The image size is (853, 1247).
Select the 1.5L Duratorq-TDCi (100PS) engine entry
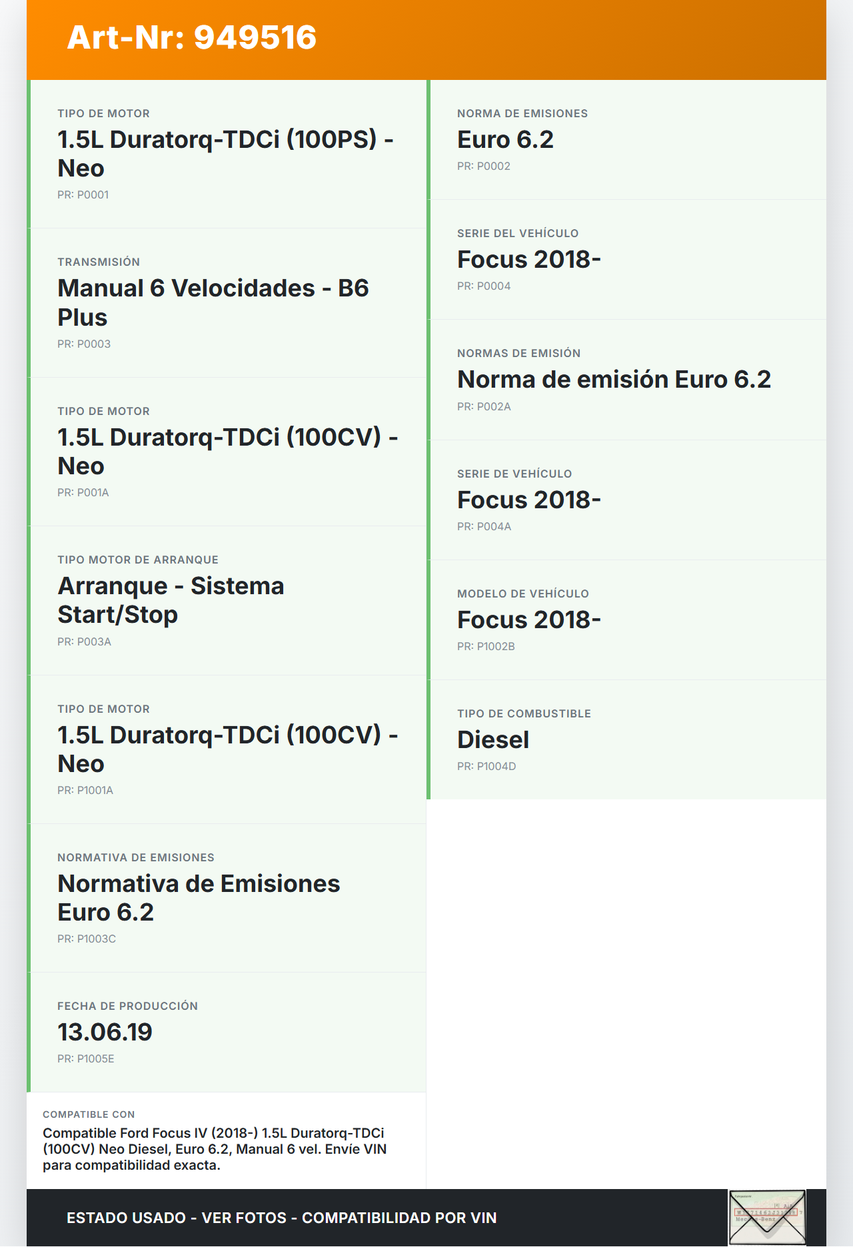pyautogui.click(x=225, y=154)
